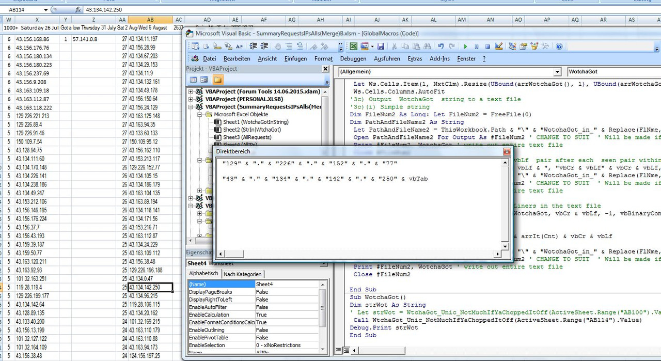Click View Code icon in Project panel
661x361 pixels.
click(x=194, y=80)
